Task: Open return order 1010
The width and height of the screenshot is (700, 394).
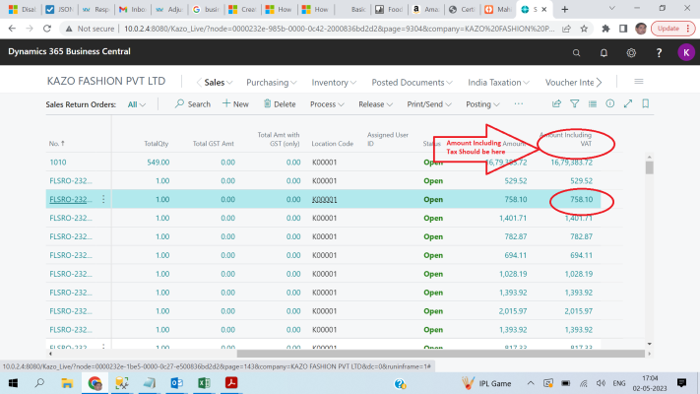Action: click(x=57, y=163)
